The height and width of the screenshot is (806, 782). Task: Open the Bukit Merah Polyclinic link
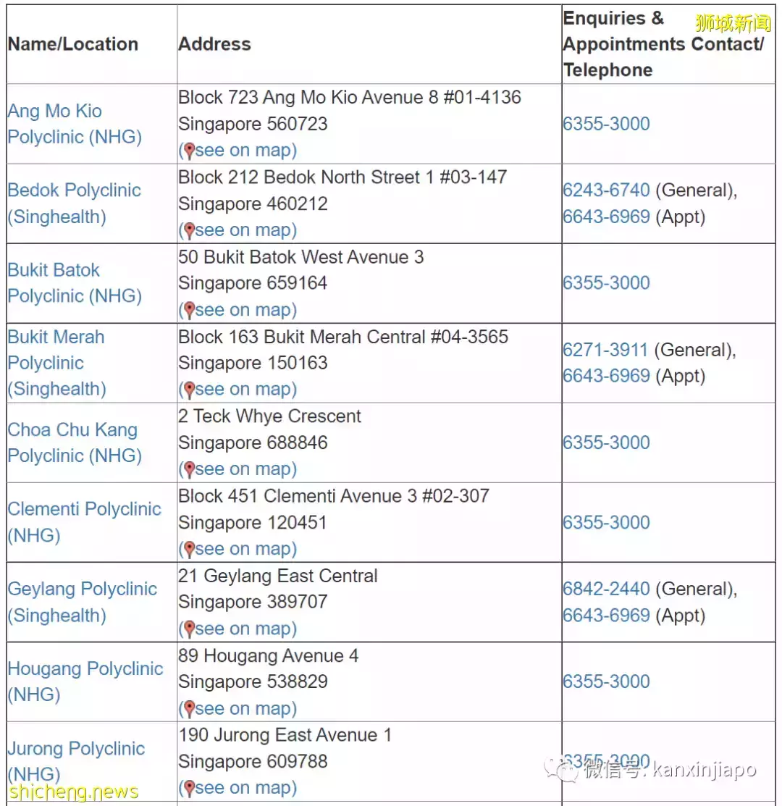[x=56, y=363]
